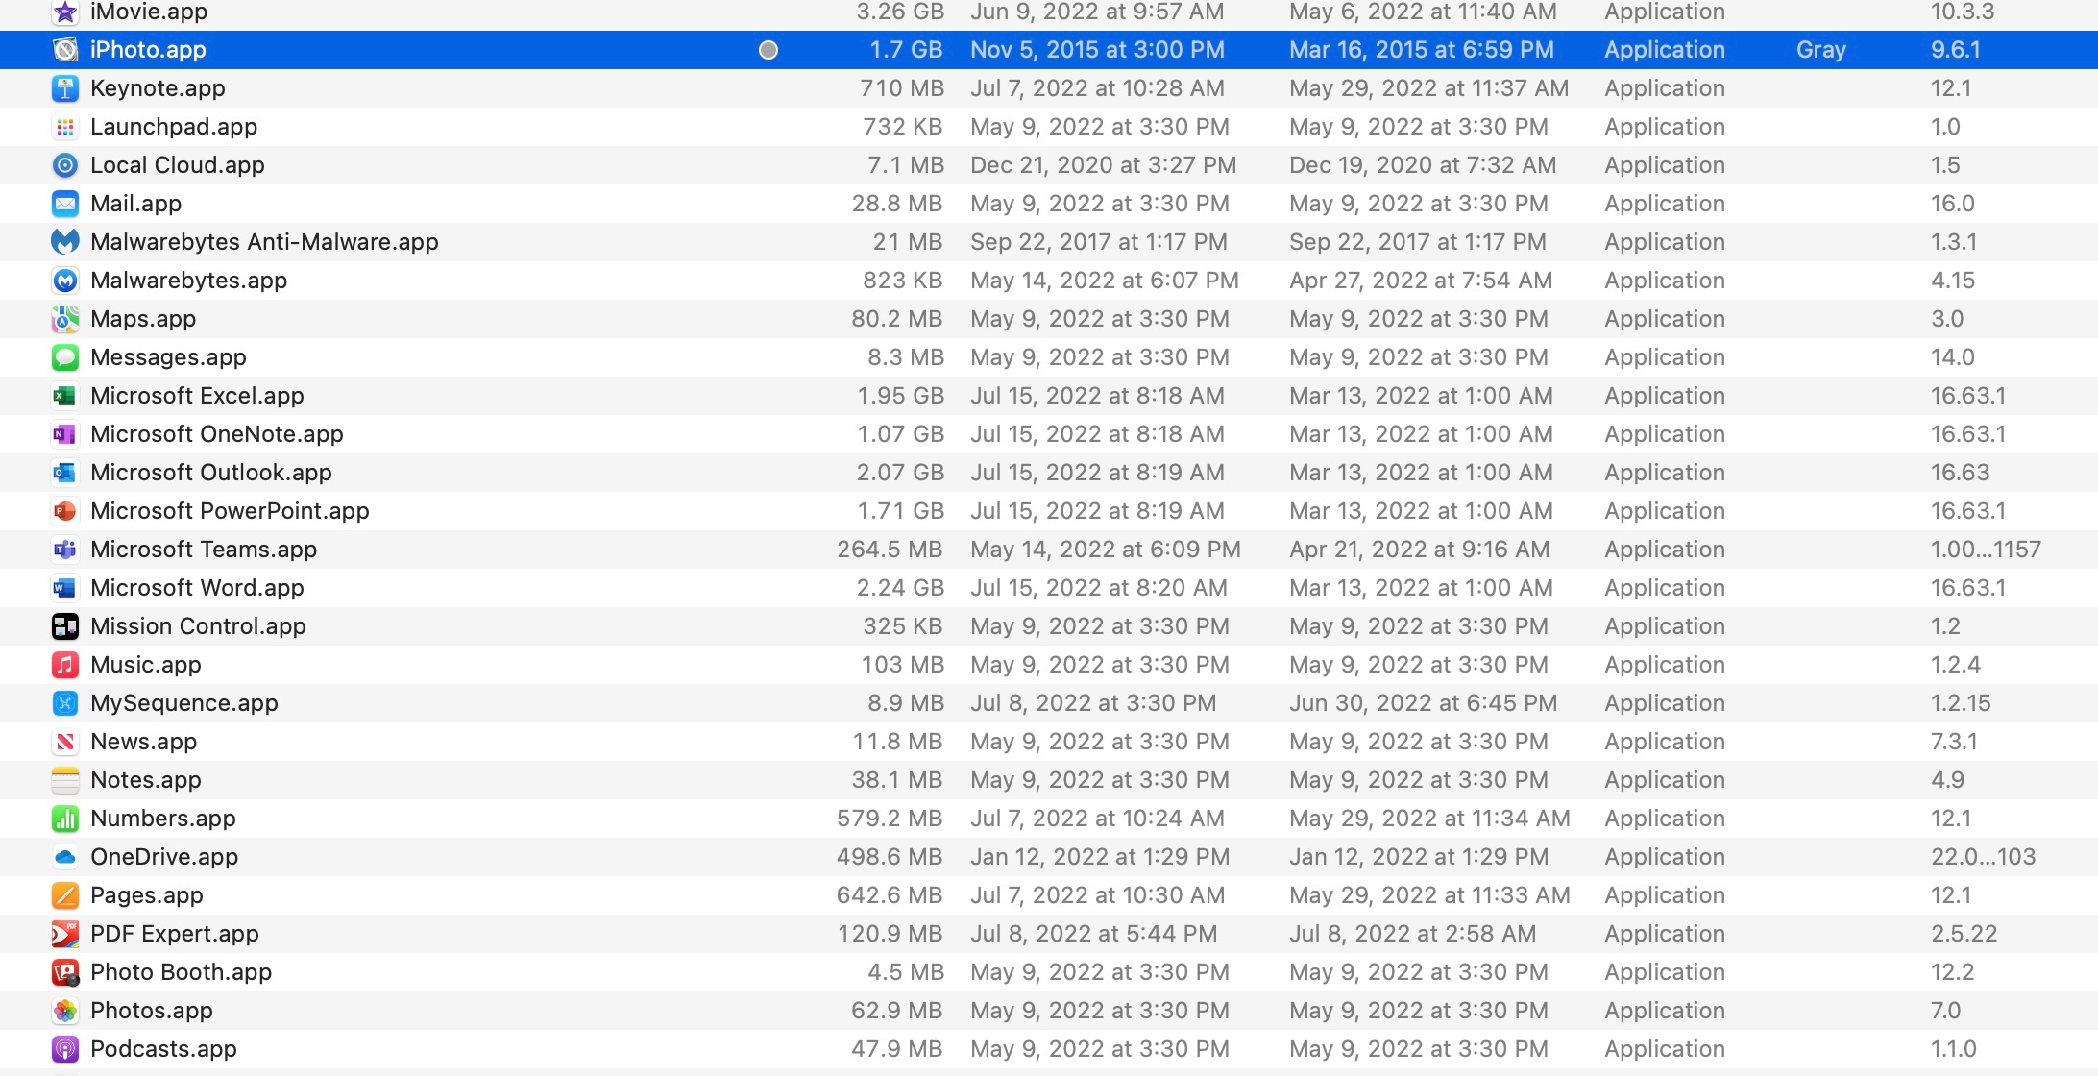Select the iMovie.app row
The width and height of the screenshot is (2098, 1076).
click(x=149, y=12)
